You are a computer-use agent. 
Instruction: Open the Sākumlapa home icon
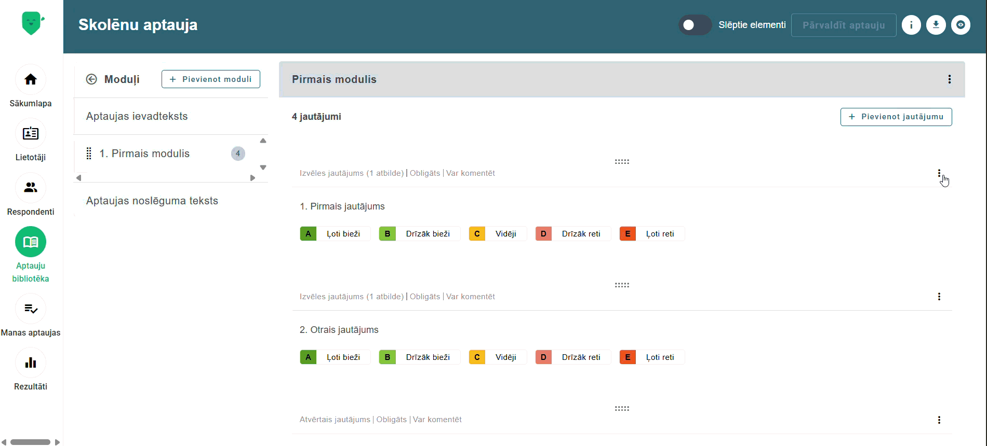point(31,79)
